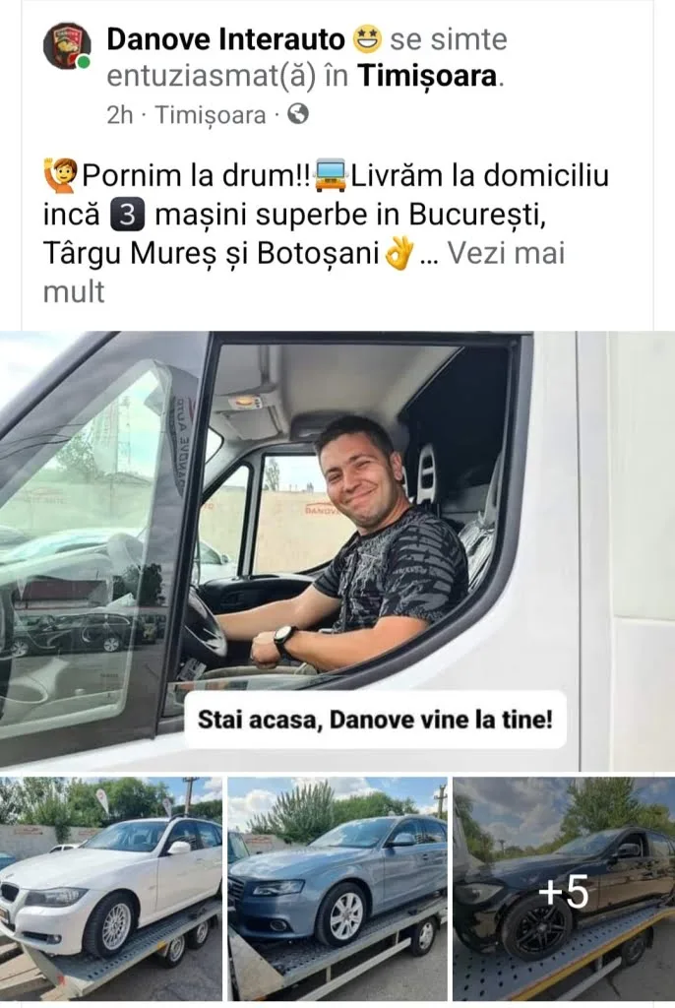
Task: Open the white BMW on trailer photo
Action: coord(110,889)
